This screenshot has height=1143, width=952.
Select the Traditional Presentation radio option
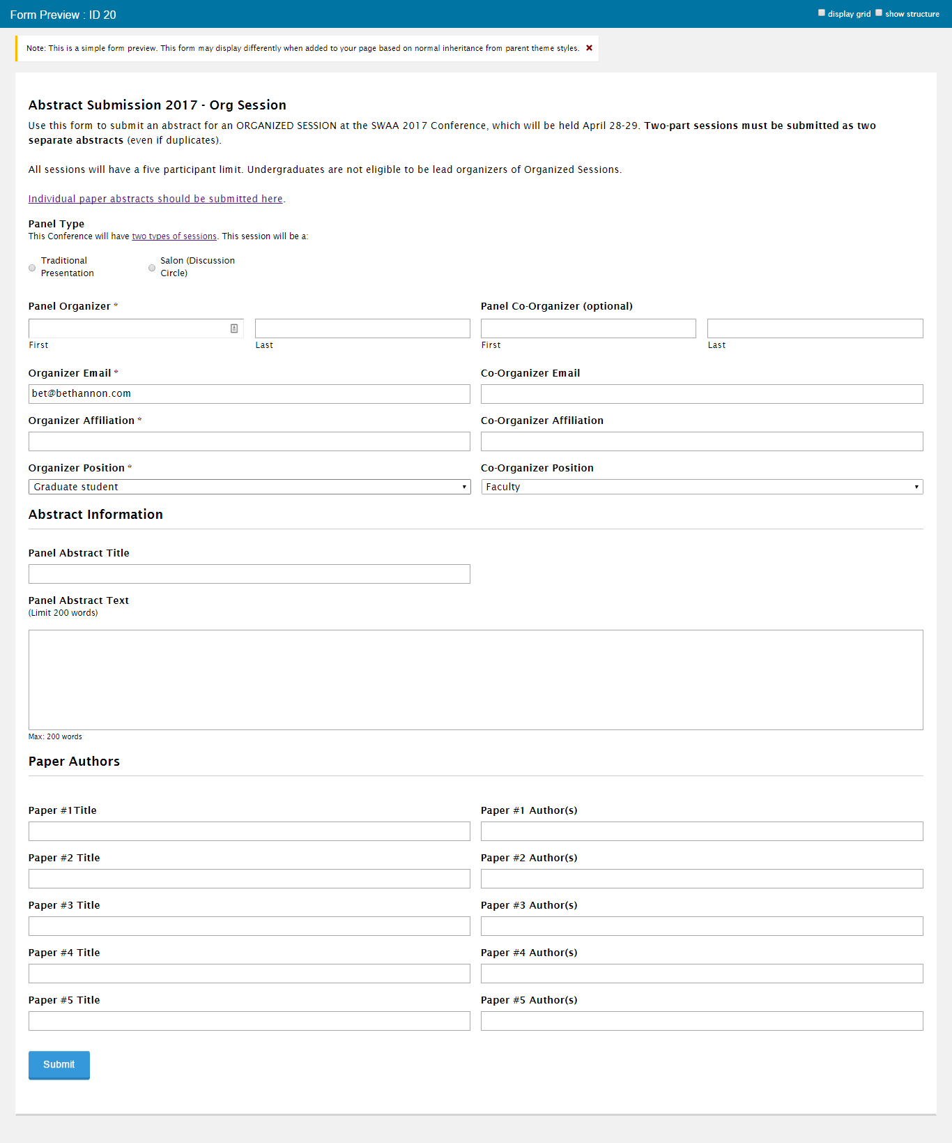pos(32,268)
